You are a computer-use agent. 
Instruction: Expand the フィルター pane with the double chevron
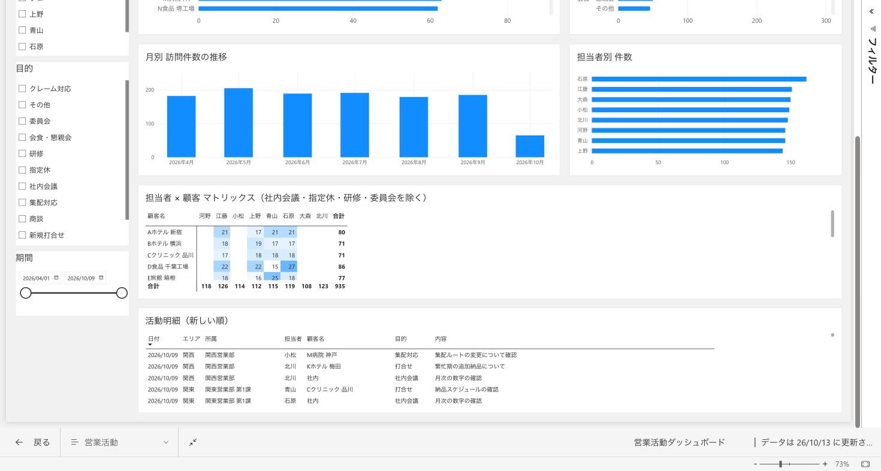(x=871, y=11)
